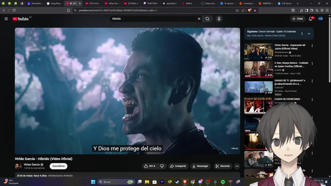Open options for Esperando Mi Juicio video
Viewport: 331px width, 186px height.
click(x=312, y=46)
